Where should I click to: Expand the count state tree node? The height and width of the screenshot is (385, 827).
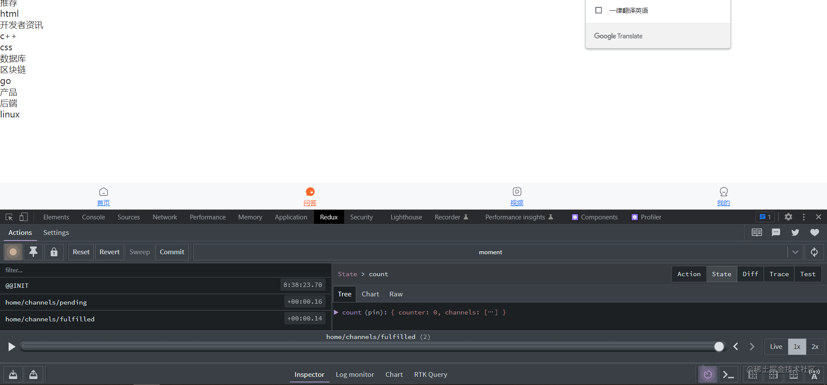pyautogui.click(x=336, y=312)
